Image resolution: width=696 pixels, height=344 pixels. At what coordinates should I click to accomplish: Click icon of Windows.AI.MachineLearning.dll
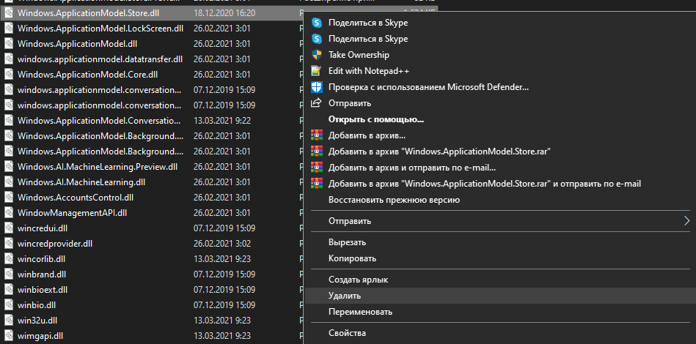pyautogui.click(x=8, y=182)
